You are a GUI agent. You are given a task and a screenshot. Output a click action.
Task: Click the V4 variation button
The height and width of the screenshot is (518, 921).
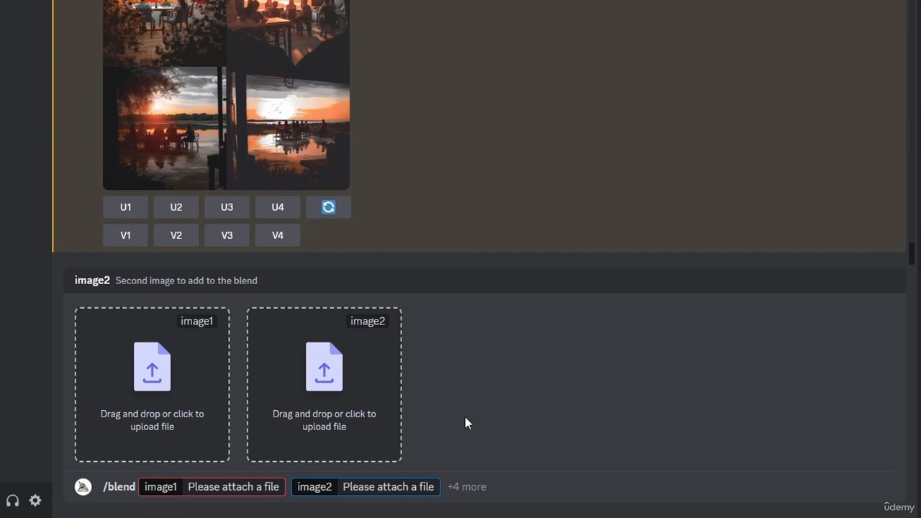coord(278,235)
